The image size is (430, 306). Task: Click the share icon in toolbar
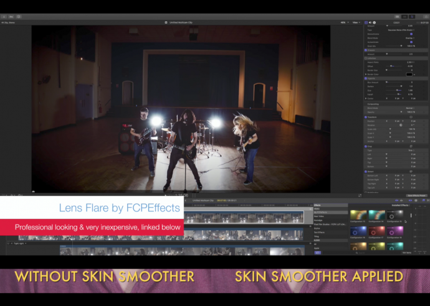click(x=426, y=17)
